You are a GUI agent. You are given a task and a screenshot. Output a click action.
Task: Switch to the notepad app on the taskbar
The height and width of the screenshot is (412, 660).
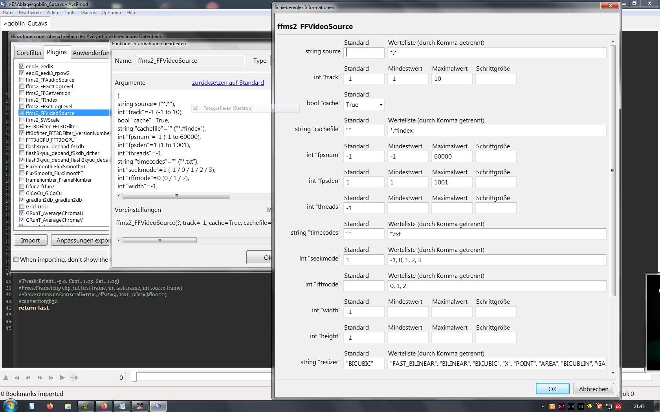pos(122,406)
